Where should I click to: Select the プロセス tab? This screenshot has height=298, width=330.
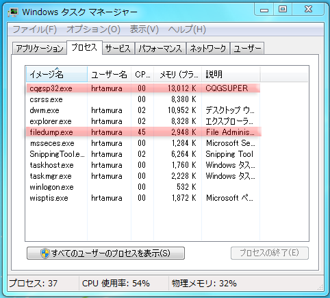pyautogui.click(x=84, y=47)
